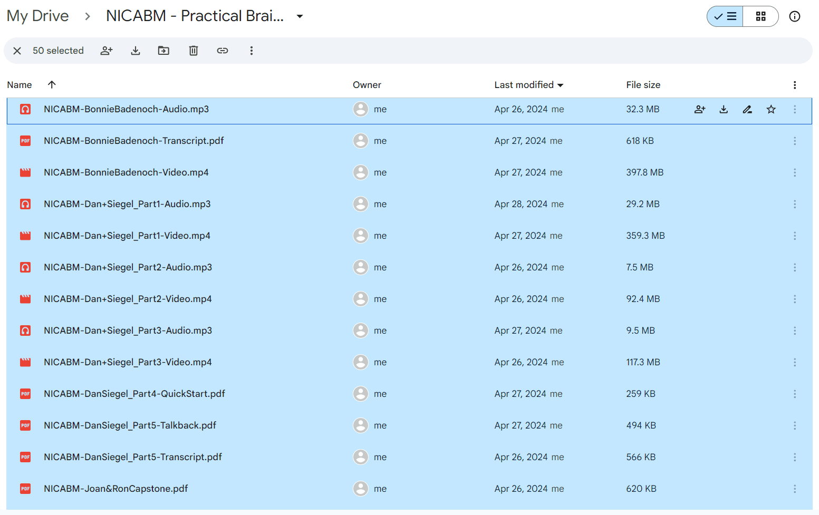Select NICABM-Dan+Siegel_Part2-Audio.mp3 file name

(128, 267)
